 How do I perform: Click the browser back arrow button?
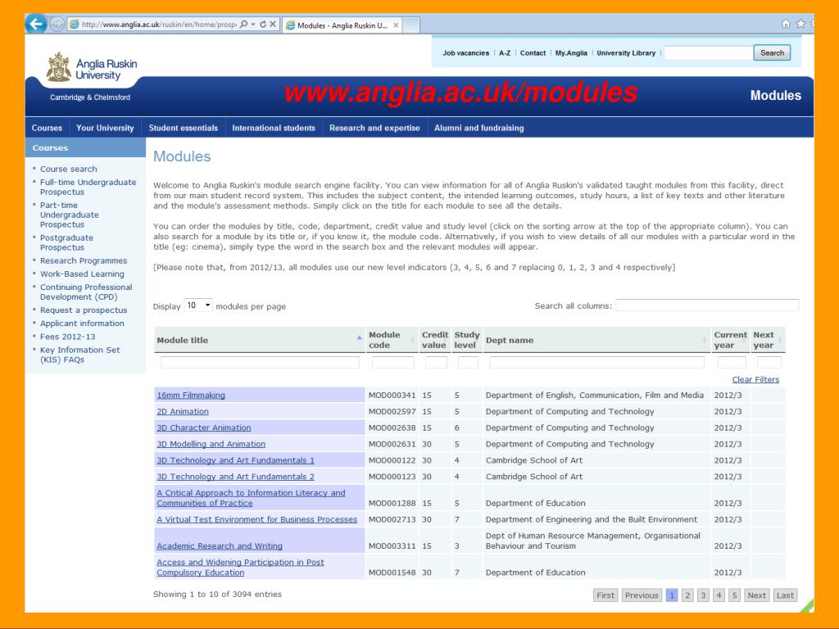pyautogui.click(x=36, y=24)
